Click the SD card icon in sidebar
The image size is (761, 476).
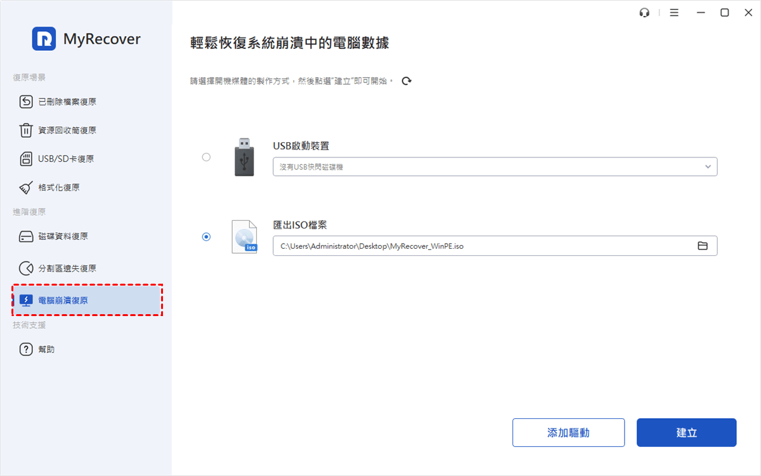coord(26,159)
